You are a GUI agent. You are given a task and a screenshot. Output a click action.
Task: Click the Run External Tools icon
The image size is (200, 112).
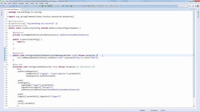pyautogui.click(x=71, y=6)
